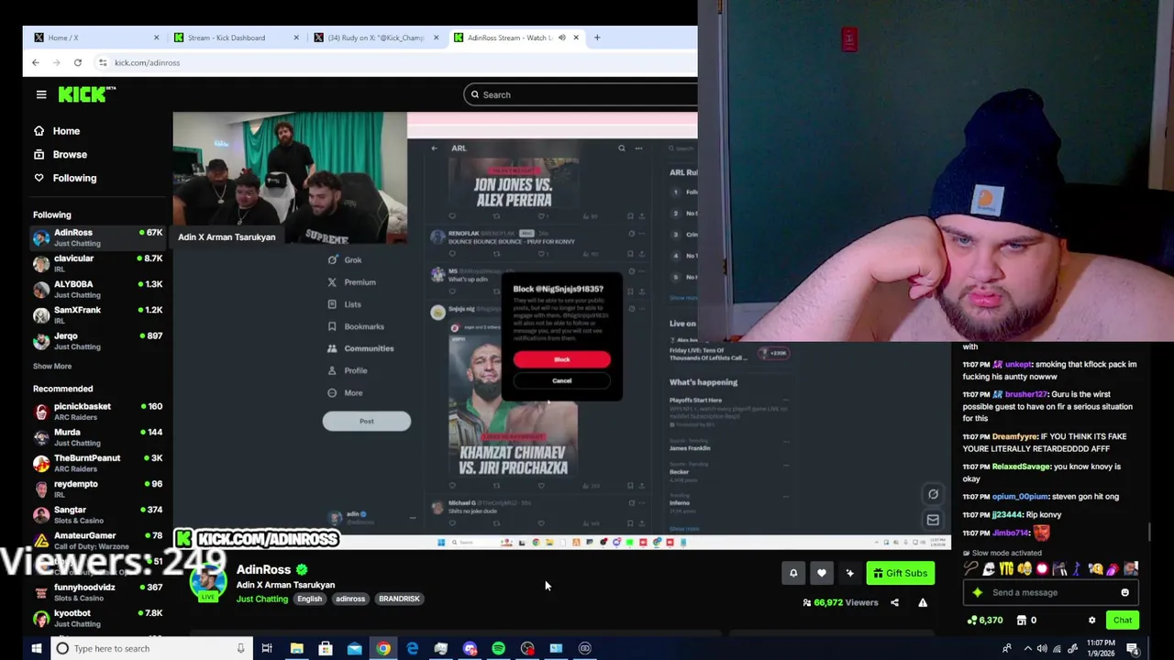The height and width of the screenshot is (660, 1174).
Task: Open a new browser tab
Action: click(x=597, y=38)
